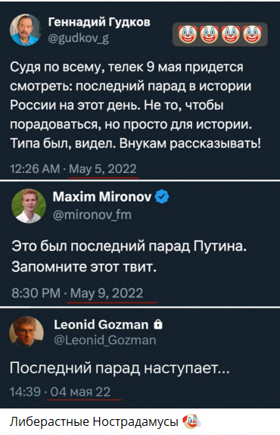The image size is (280, 435).
Task: Click the May 9, 2022 date
Action: (107, 293)
